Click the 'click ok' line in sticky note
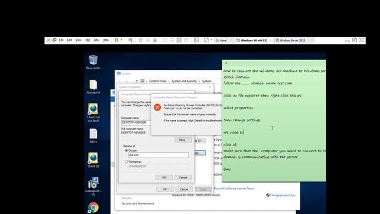The image size is (380, 214). 230,144
